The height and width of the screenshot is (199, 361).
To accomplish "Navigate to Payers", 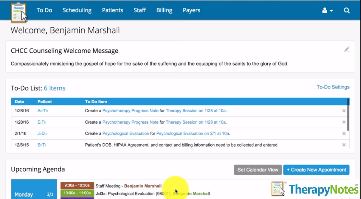I will pos(191,10).
